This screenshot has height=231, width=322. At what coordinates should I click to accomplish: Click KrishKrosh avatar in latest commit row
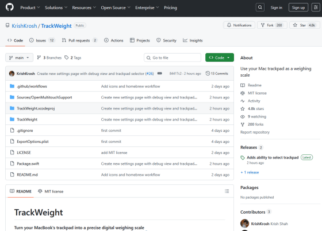11,73
